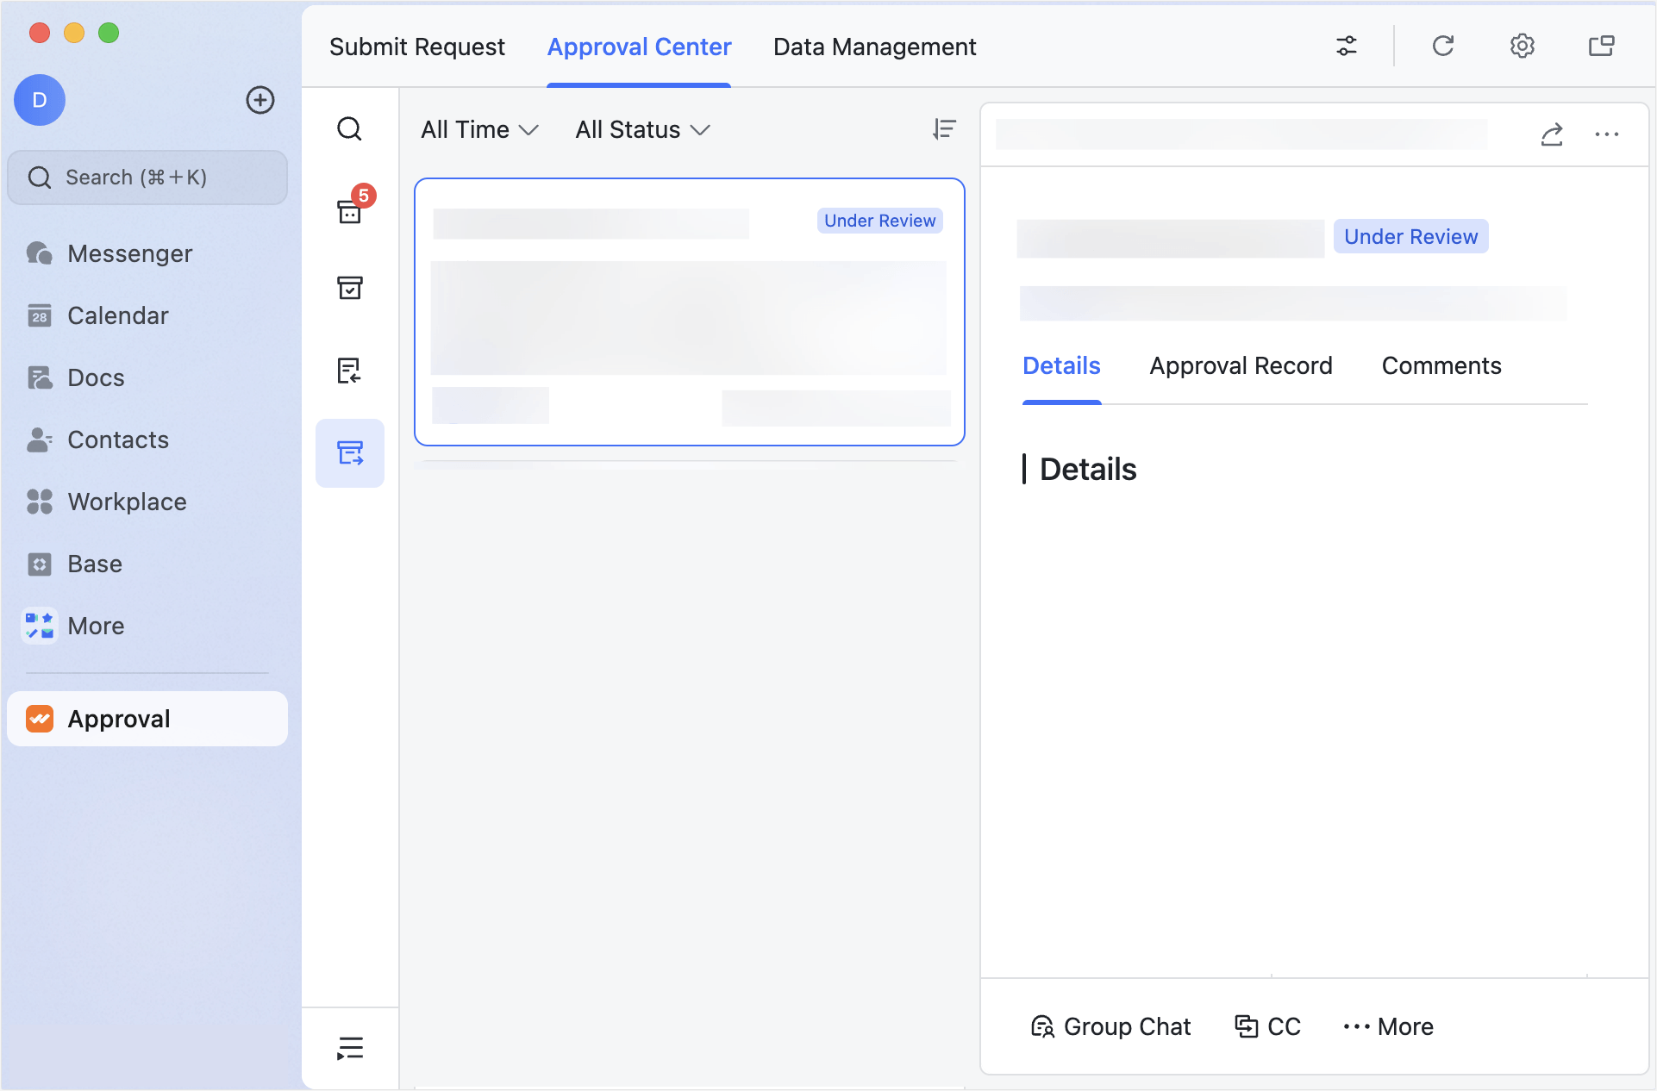Select the submitted requests icon

349,453
